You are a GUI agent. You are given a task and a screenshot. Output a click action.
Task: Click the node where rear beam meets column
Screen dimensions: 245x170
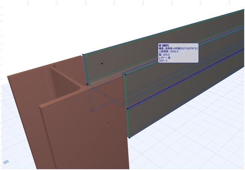[87, 84]
